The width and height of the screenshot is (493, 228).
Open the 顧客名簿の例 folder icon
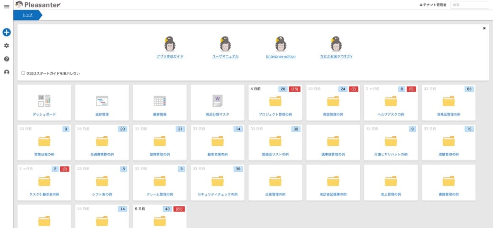[218, 141]
